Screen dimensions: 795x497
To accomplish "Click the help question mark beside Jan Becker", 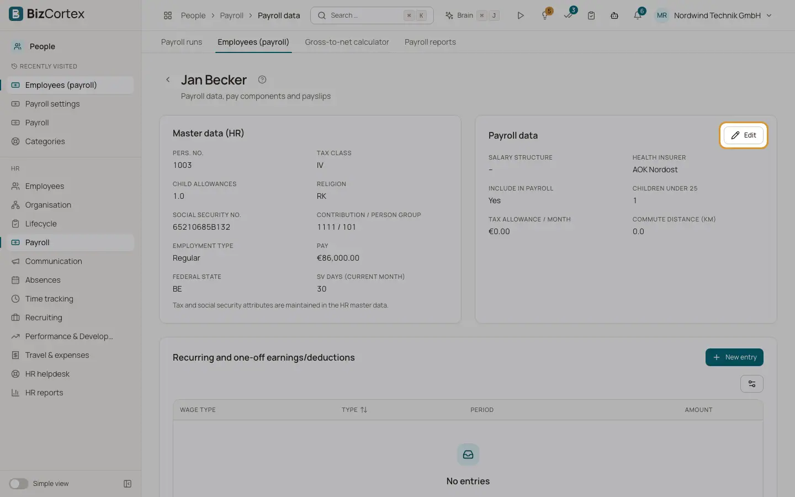I will click(262, 80).
